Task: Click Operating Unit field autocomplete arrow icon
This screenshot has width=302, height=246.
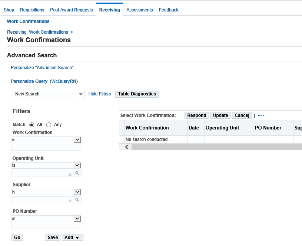Action: point(70,174)
